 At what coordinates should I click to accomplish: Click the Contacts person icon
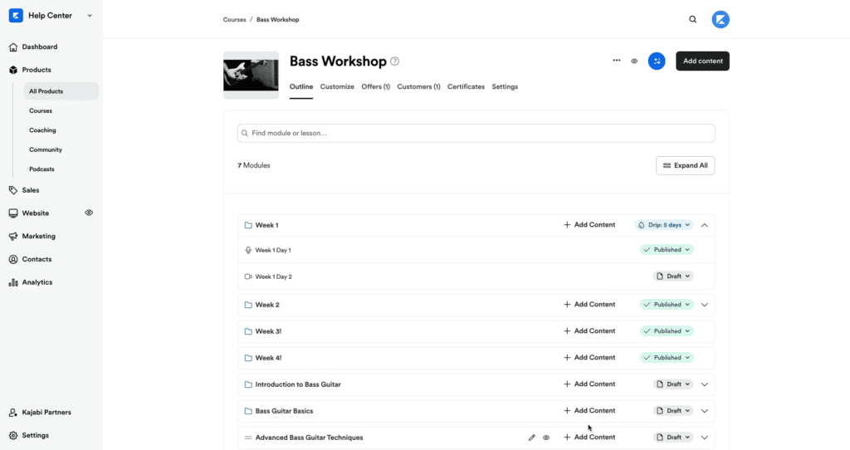(13, 259)
